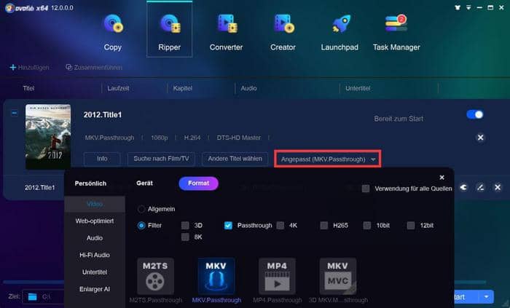Enable the 10bit filter checkbox

[367, 226]
